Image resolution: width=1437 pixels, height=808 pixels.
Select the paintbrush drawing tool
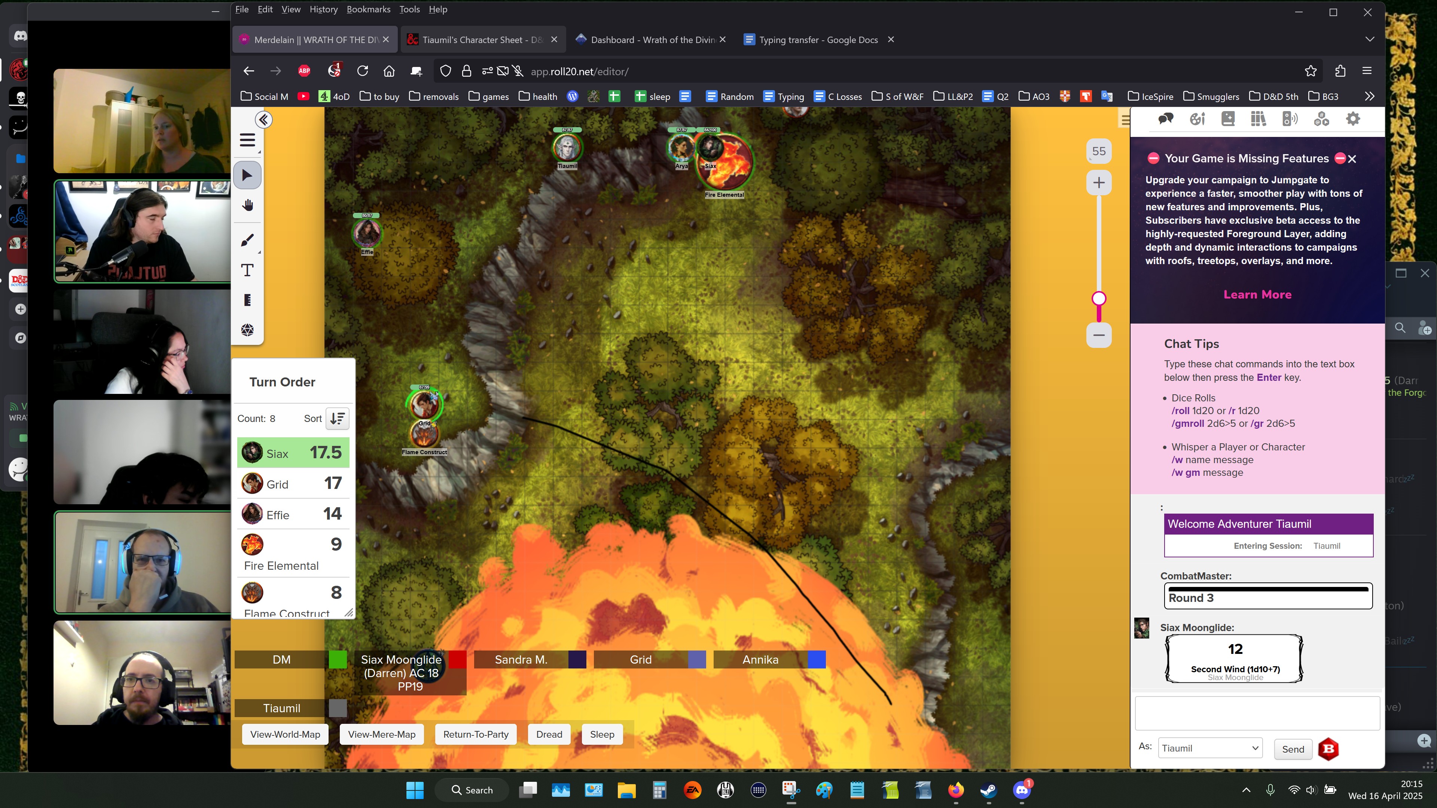click(248, 240)
